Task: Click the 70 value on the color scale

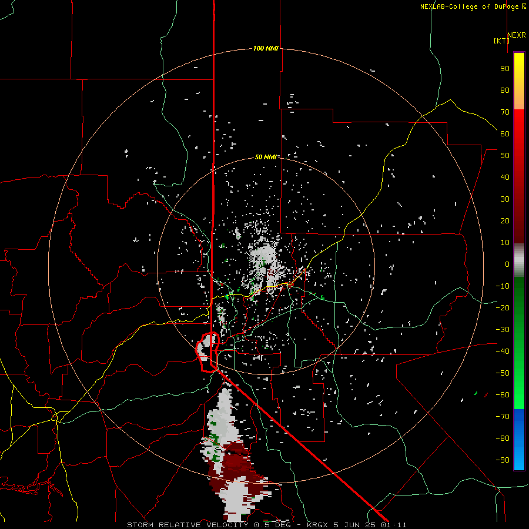Action: pyautogui.click(x=505, y=112)
